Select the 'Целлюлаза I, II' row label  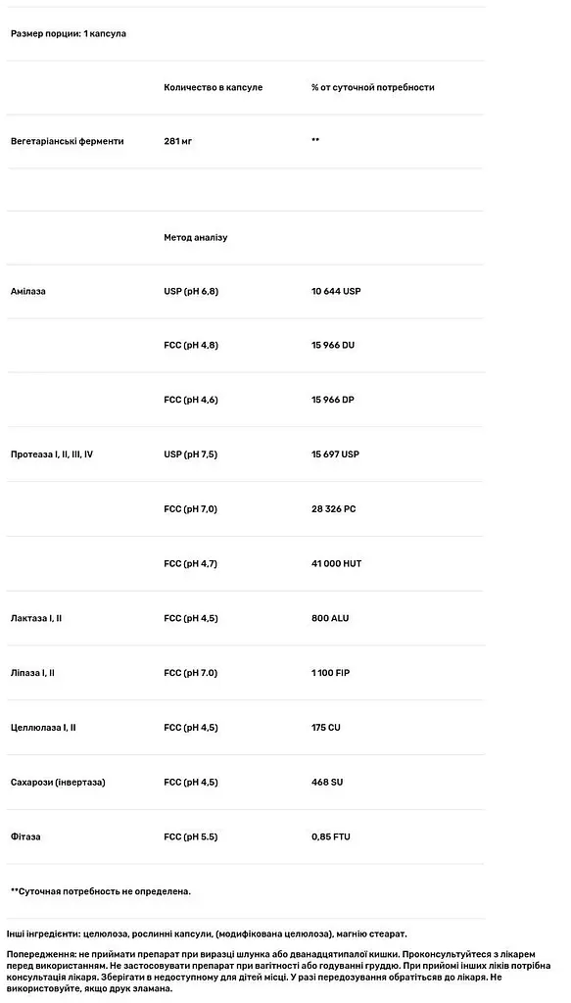pyautogui.click(x=43, y=728)
